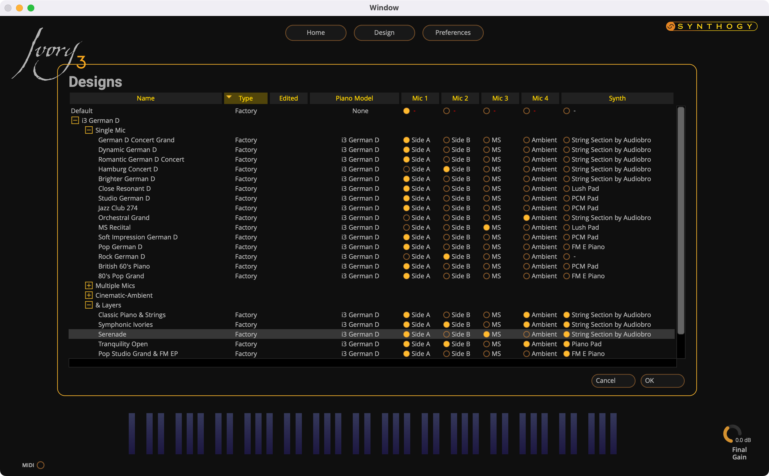The width and height of the screenshot is (769, 476).
Task: Select German D Concert Grand design
Action: [x=136, y=140]
